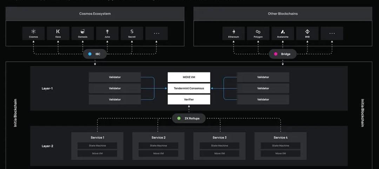Select Validator box left of Tendermint Consensus
Image resolution: width=379 pixels, height=169 pixels.
(115, 88)
